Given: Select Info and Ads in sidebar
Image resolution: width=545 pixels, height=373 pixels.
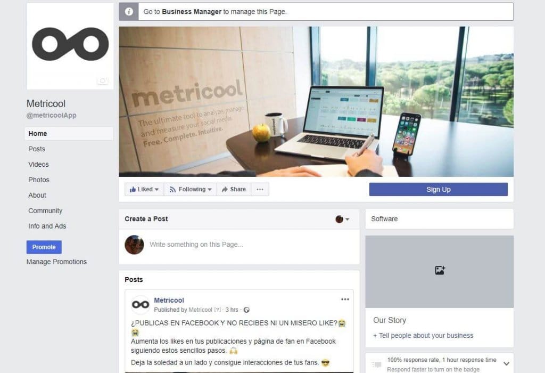Looking at the screenshot, I should click(47, 226).
